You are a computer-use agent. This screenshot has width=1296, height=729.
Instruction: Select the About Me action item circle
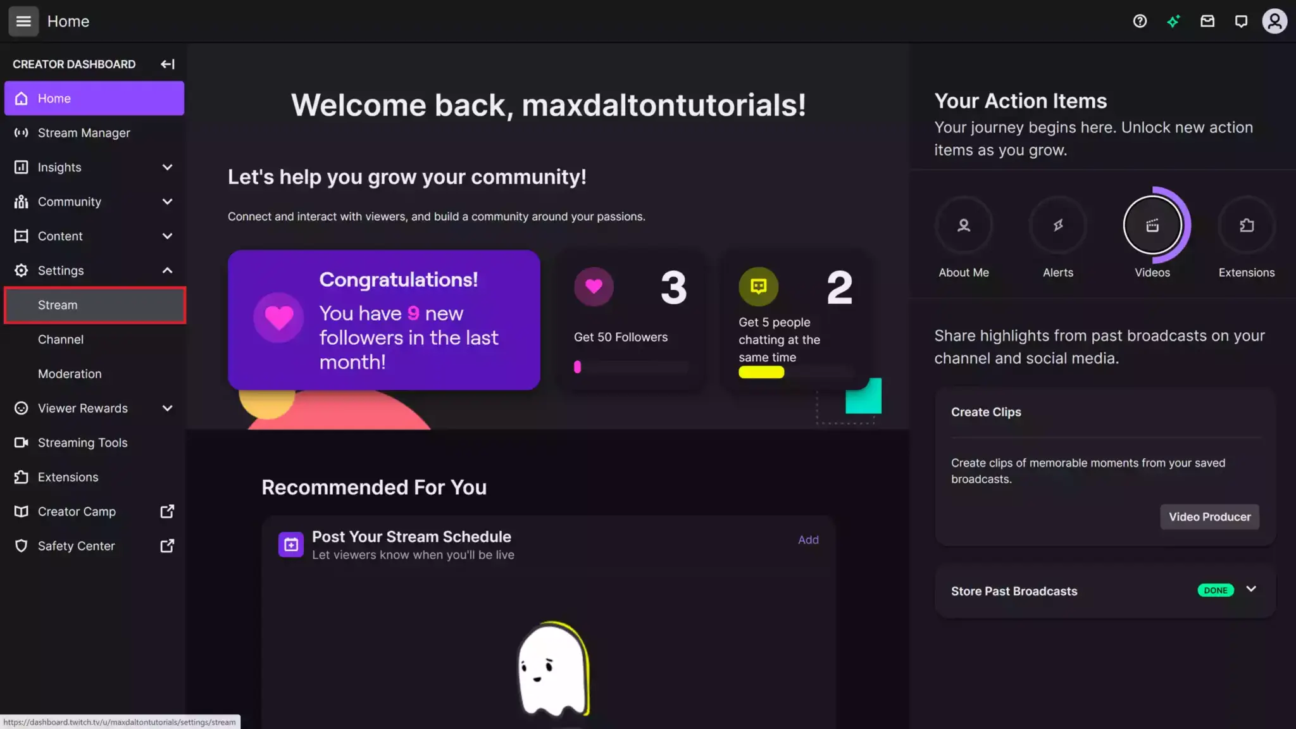(964, 225)
